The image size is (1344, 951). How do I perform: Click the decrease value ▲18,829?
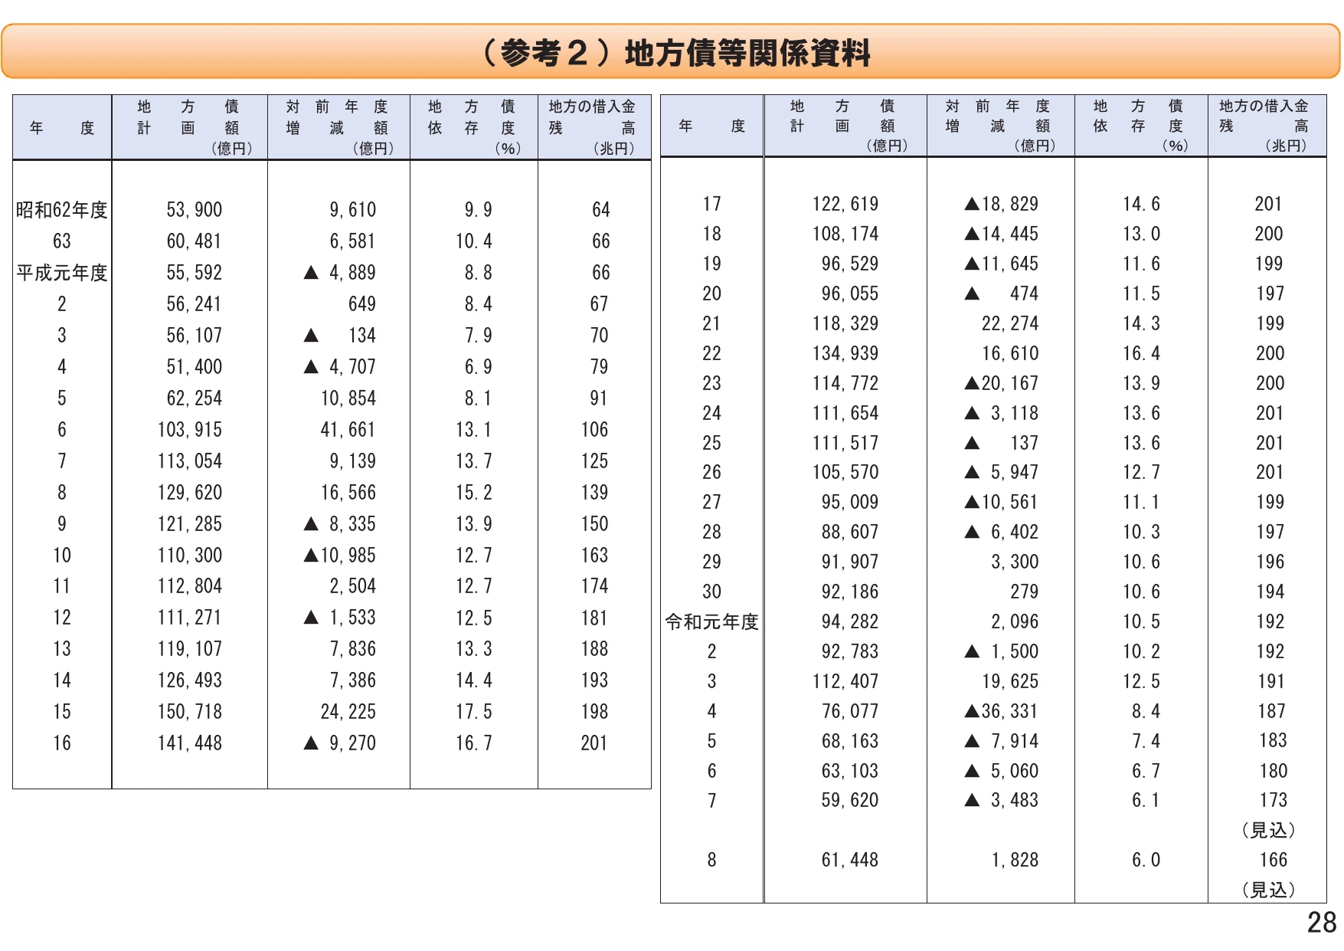(x=1002, y=204)
